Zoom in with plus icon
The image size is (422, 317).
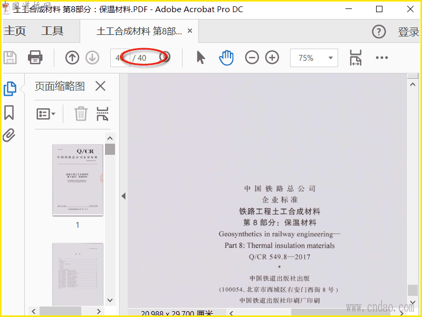coord(272,58)
